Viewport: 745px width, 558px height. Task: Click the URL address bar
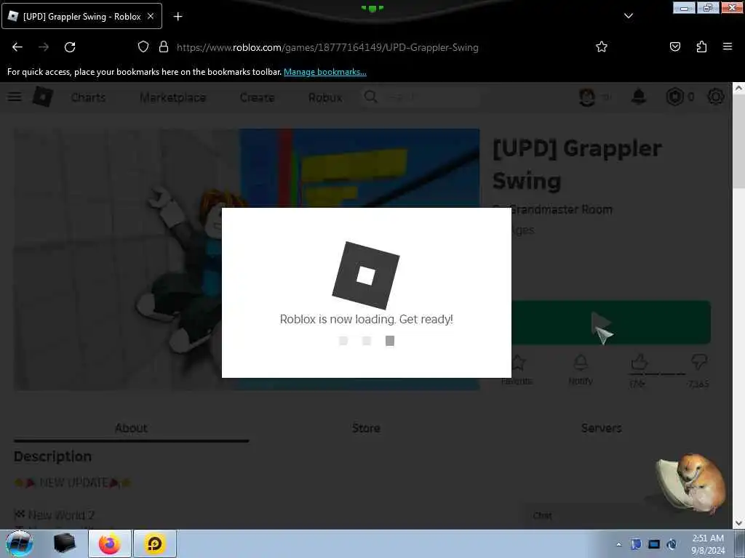click(x=327, y=47)
